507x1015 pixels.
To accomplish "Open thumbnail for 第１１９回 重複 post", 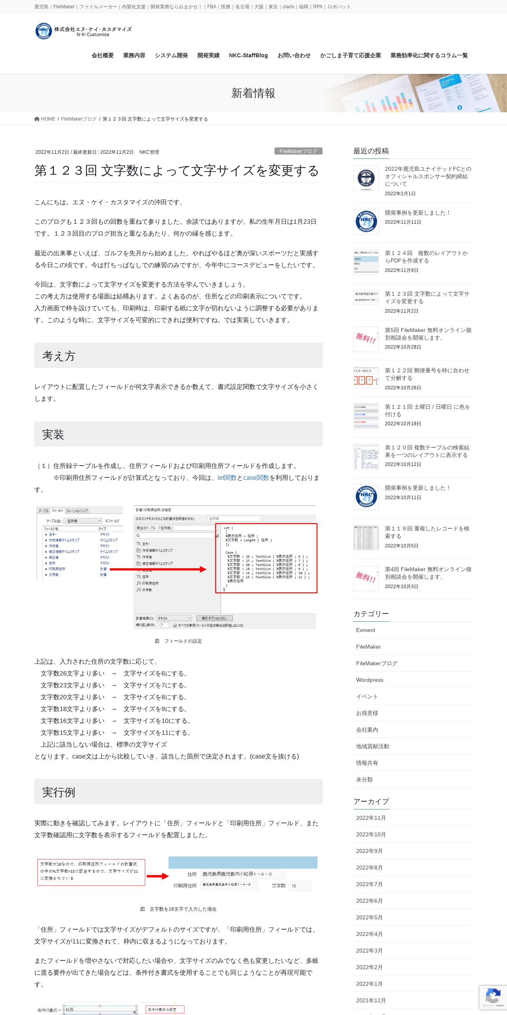I will pos(366,538).
